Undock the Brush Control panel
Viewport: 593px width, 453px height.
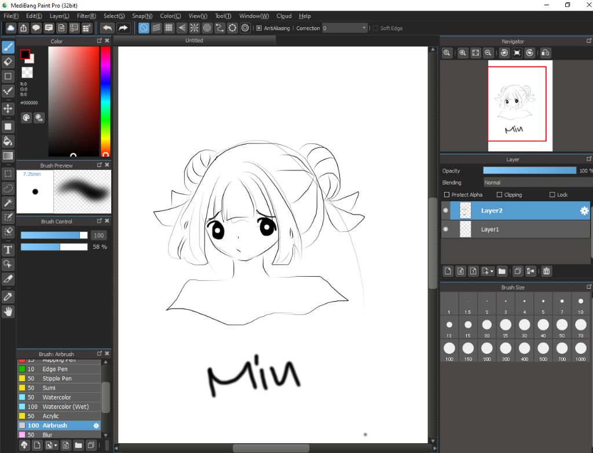pyautogui.click(x=100, y=220)
